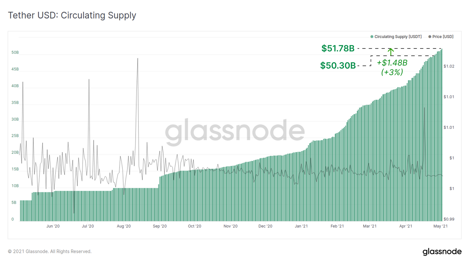The image size is (470, 264).
Task: Toggle the Circulating Supply [USDT] legend entry
Action: (x=396, y=37)
